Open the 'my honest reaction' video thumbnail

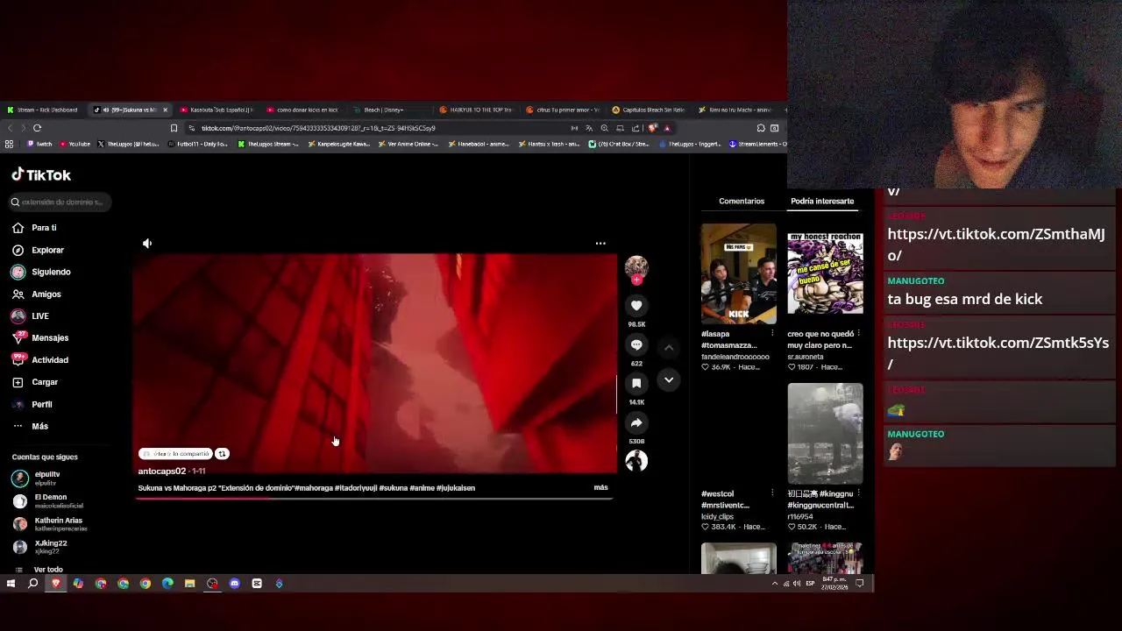(825, 274)
